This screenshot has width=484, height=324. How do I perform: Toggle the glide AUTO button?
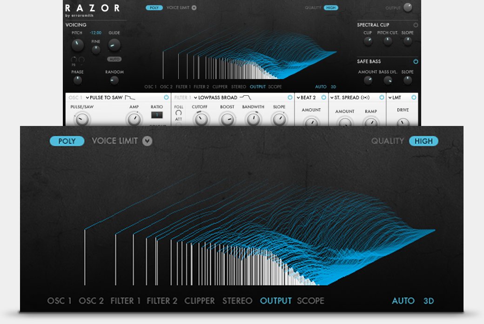point(114,59)
